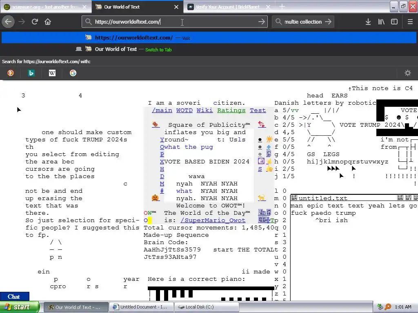This screenshot has width=418, height=313.
Task: Click the single-letter 'H' link
Action: coord(162,169)
